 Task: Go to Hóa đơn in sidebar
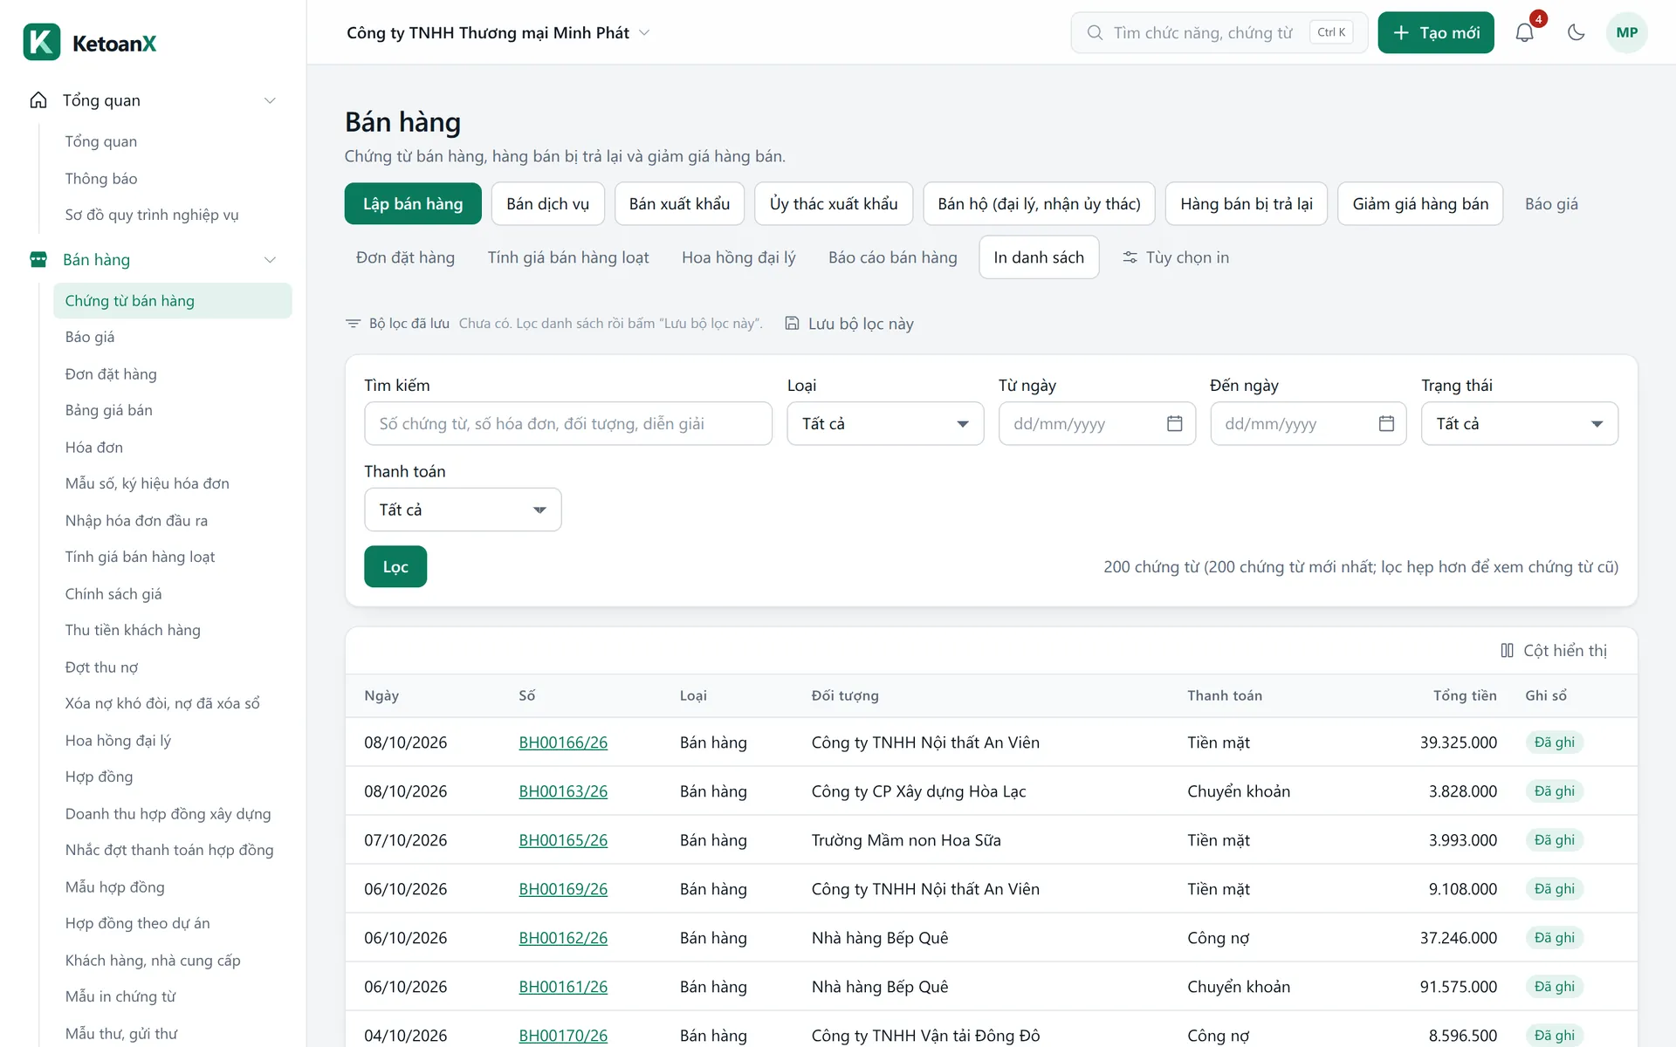(x=94, y=447)
